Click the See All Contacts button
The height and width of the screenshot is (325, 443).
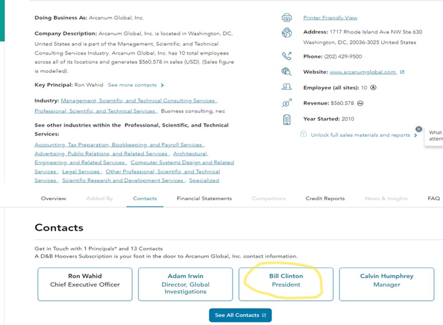[x=240, y=315]
